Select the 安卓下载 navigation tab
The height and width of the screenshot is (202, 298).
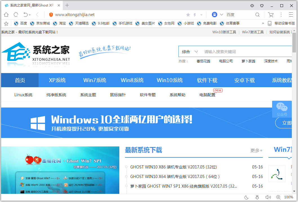point(245,80)
